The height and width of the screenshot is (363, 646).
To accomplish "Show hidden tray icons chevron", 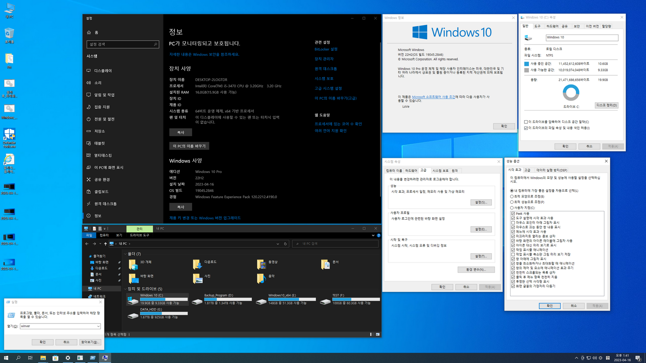I will tap(576, 358).
